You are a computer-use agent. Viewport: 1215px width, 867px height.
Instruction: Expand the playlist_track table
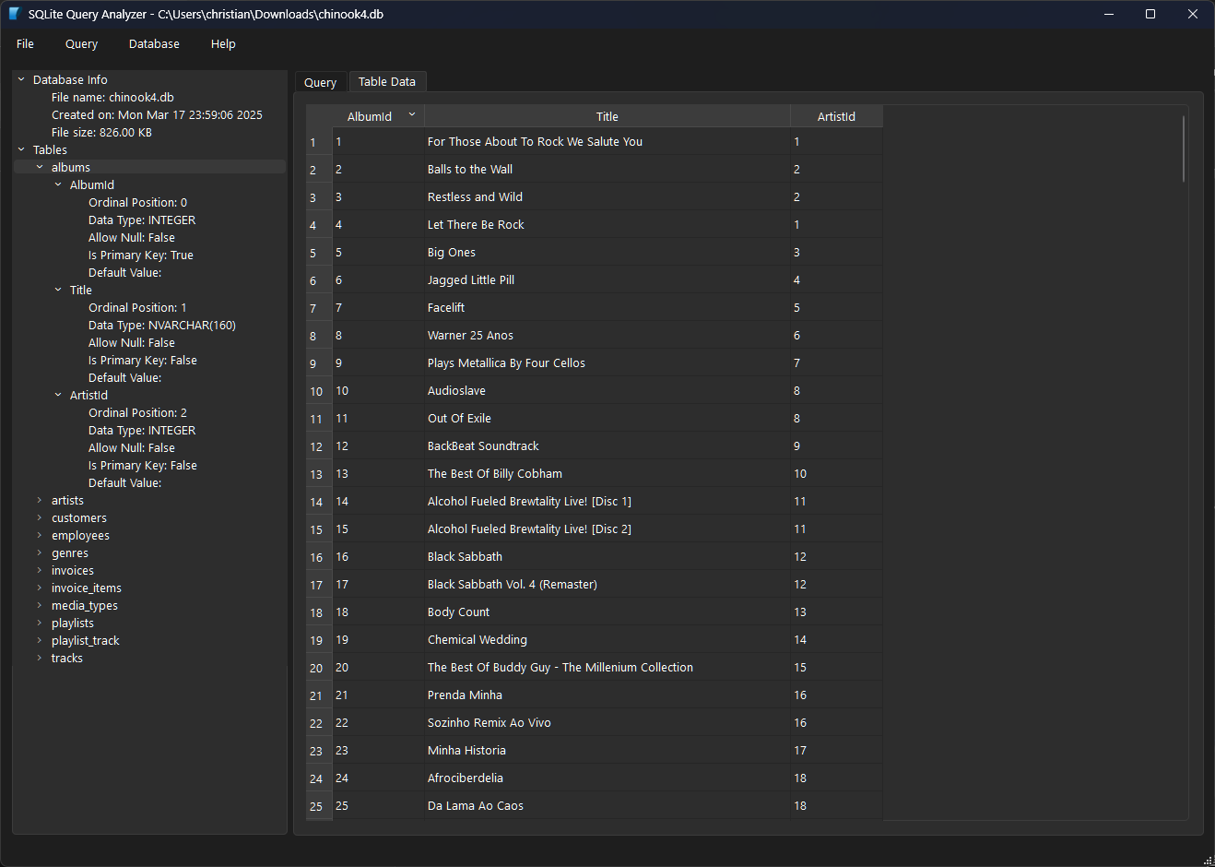tap(40, 640)
